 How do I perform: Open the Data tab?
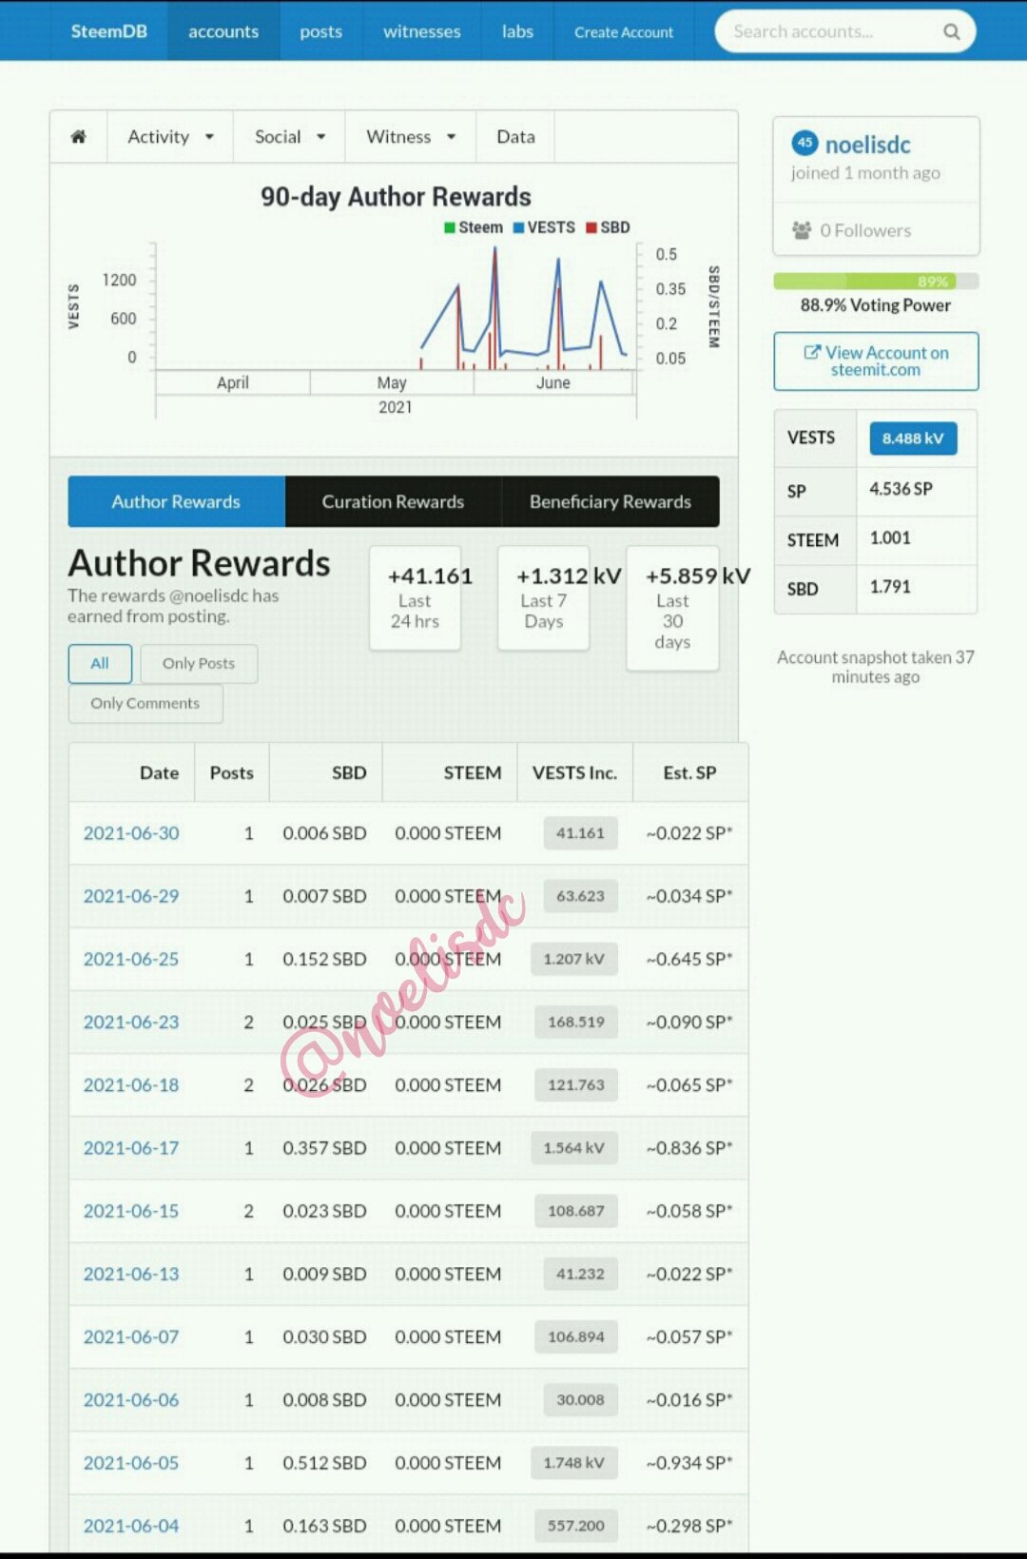coord(515,137)
